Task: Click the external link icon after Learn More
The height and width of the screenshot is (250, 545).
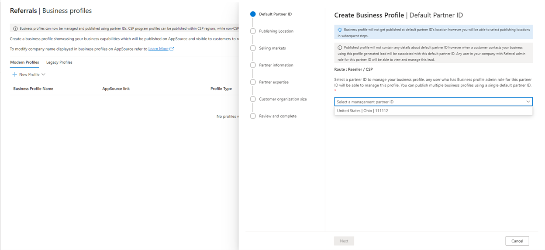Action: (172, 49)
